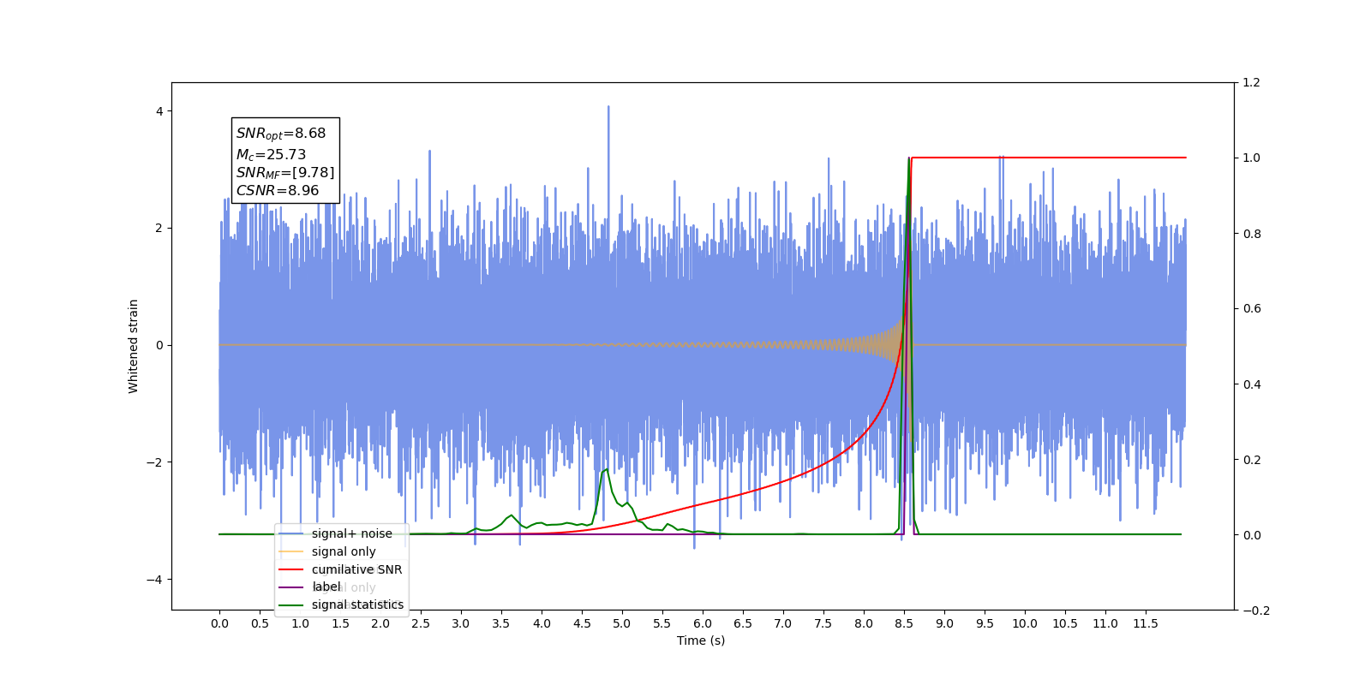Click the CSNR=8.96 annotation text
This screenshot has width=1371, height=685.
(x=278, y=191)
